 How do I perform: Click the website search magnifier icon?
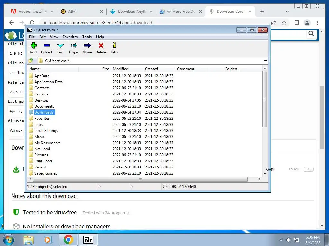tap(311, 33)
